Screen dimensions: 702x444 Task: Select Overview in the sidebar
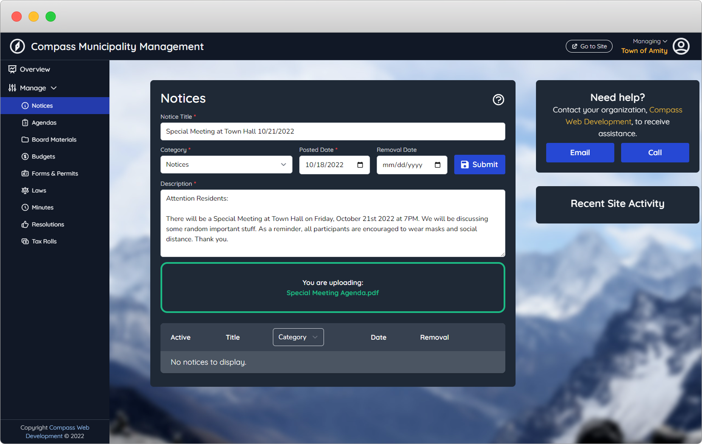tap(35, 69)
